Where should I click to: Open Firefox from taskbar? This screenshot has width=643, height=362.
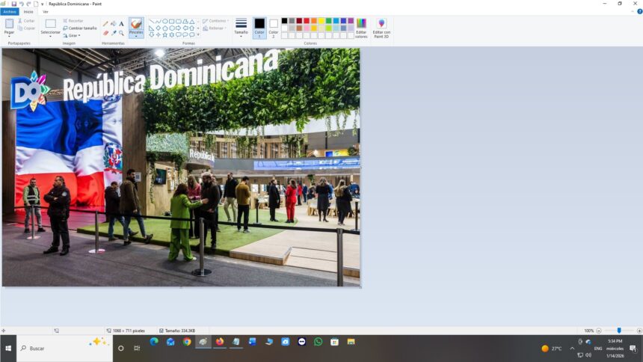219,342
